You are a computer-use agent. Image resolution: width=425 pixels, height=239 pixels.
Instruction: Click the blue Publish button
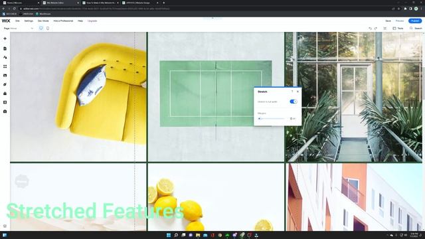point(415,21)
